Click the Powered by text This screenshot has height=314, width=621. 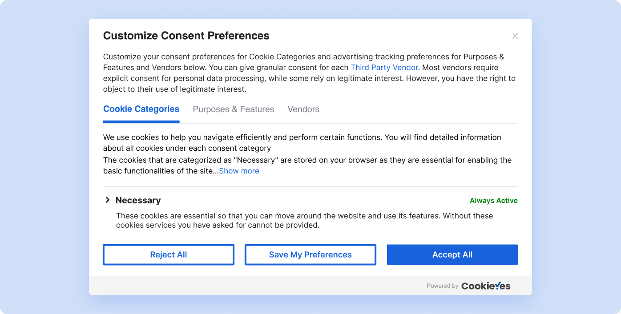[442, 286]
